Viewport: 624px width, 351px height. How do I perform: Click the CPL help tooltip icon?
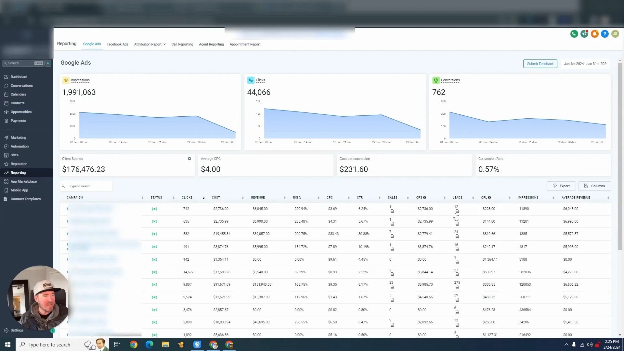click(489, 198)
